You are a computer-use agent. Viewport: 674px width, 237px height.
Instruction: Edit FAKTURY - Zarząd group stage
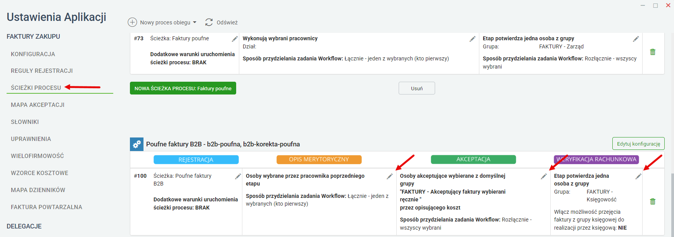click(636, 39)
